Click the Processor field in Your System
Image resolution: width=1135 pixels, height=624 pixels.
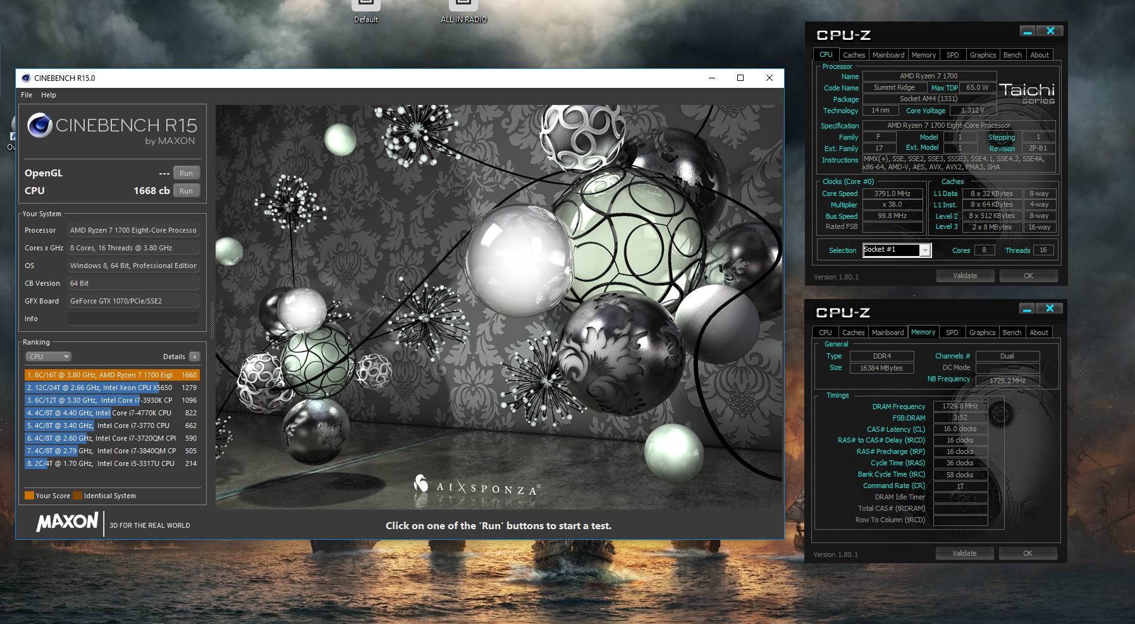(x=133, y=230)
